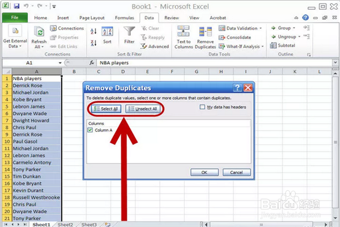Click cell containing Russell Westbrooke
The height and width of the screenshot is (227, 340).
click(37, 197)
